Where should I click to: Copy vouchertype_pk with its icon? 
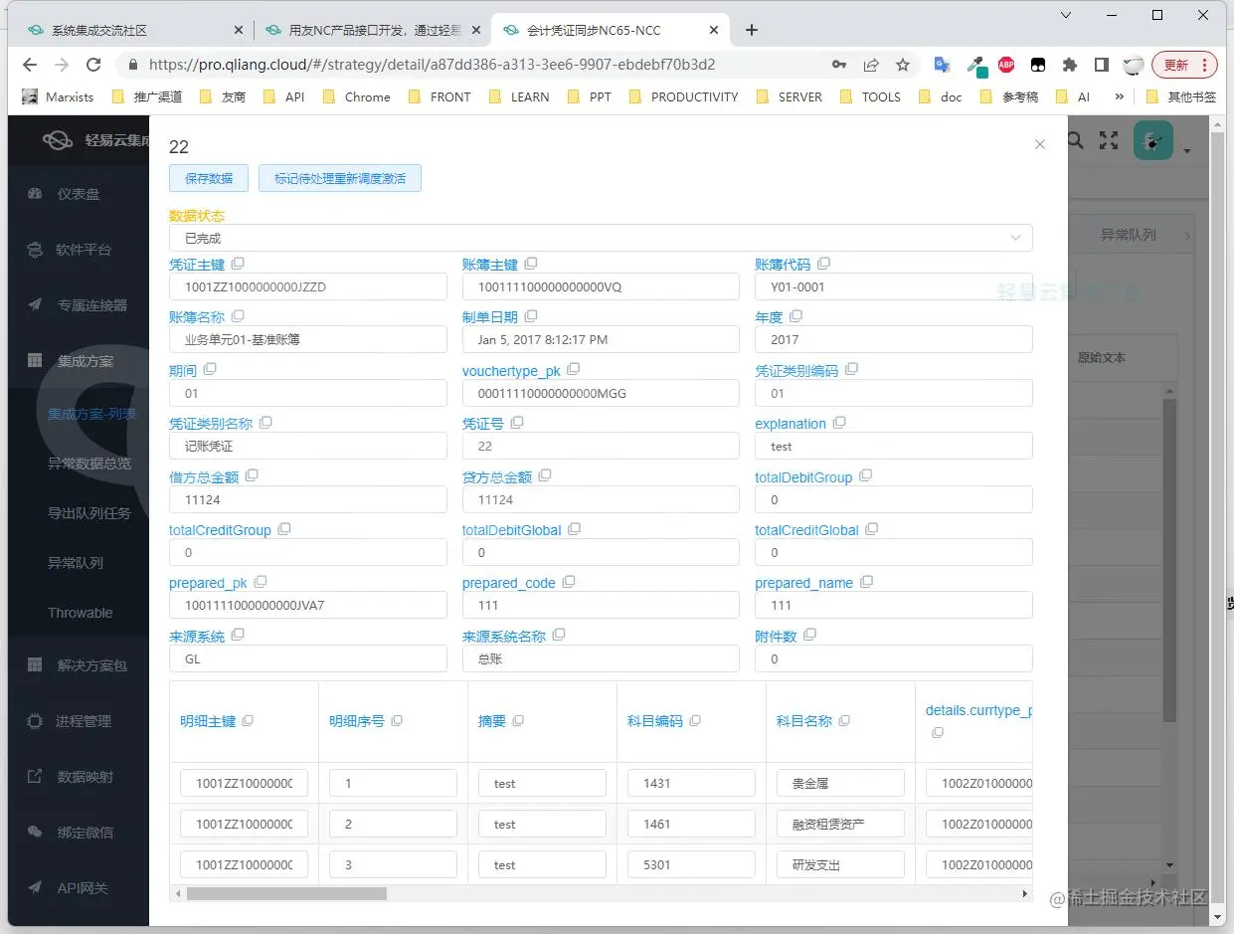(x=573, y=369)
